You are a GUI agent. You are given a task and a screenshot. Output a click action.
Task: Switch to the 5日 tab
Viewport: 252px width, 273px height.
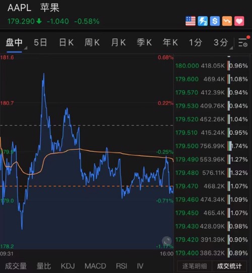pyautogui.click(x=40, y=42)
